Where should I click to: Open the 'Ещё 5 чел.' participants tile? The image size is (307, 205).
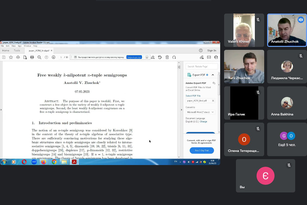click(x=287, y=139)
